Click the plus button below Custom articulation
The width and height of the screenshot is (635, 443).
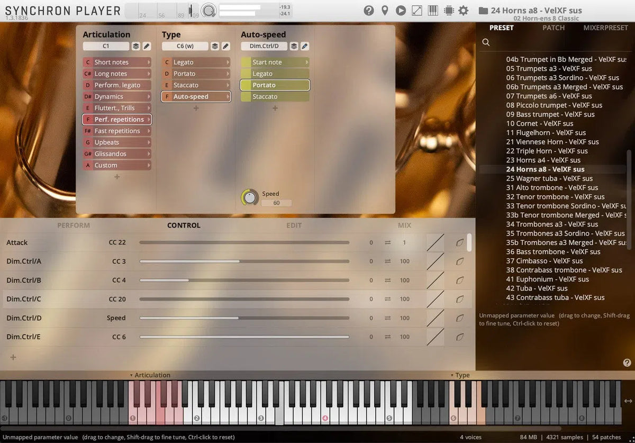[x=116, y=177]
